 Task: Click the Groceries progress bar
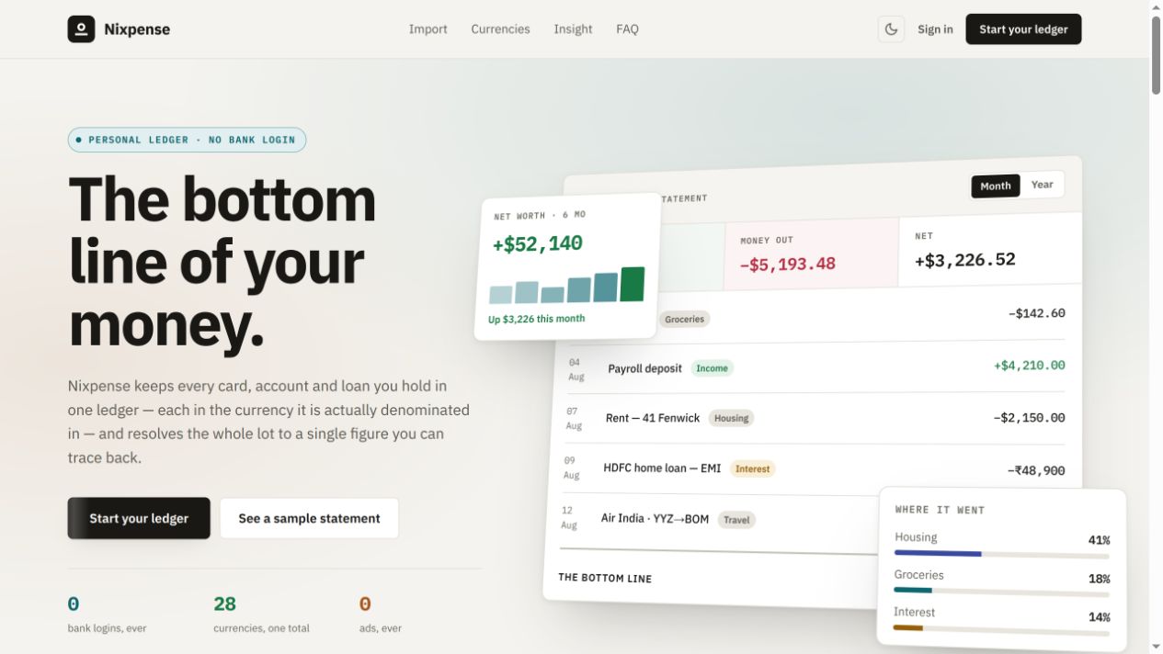[1001, 592]
